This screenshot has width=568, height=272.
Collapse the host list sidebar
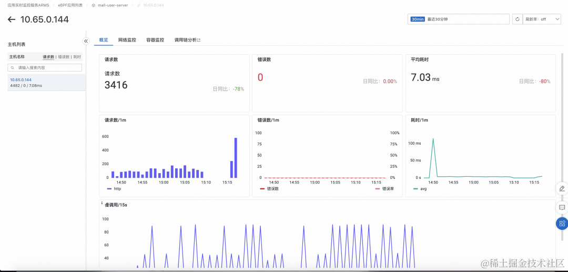(x=86, y=41)
